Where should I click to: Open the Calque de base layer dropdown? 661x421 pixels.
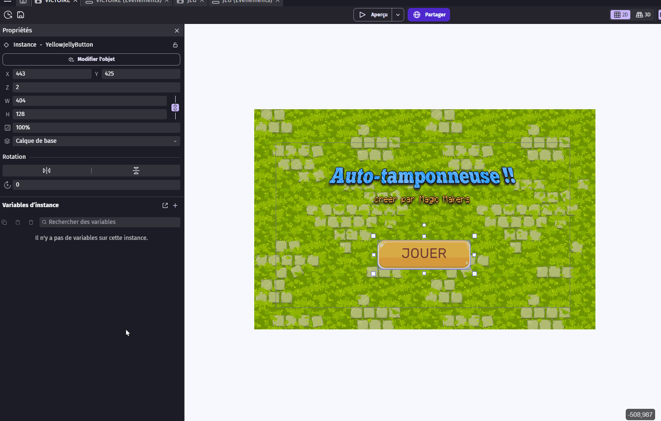coord(96,141)
